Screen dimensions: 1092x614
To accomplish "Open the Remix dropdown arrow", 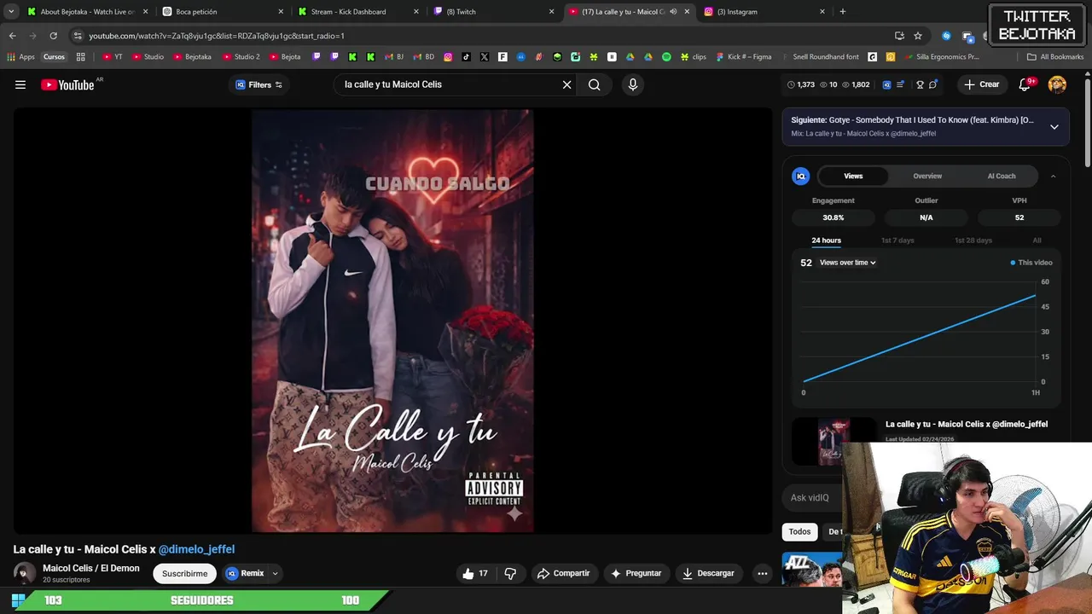I will [x=275, y=574].
